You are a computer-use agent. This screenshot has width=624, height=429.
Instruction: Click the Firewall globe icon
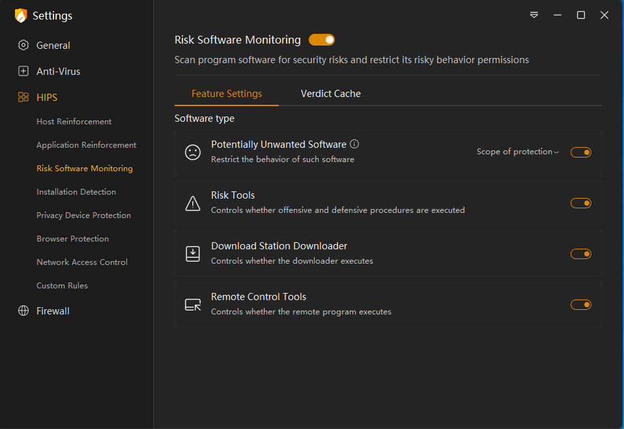pyautogui.click(x=23, y=311)
